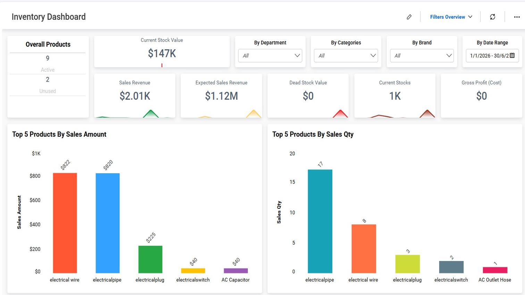The image size is (525, 295).
Task: Open the three-dot more options menu
Action: click(x=517, y=17)
